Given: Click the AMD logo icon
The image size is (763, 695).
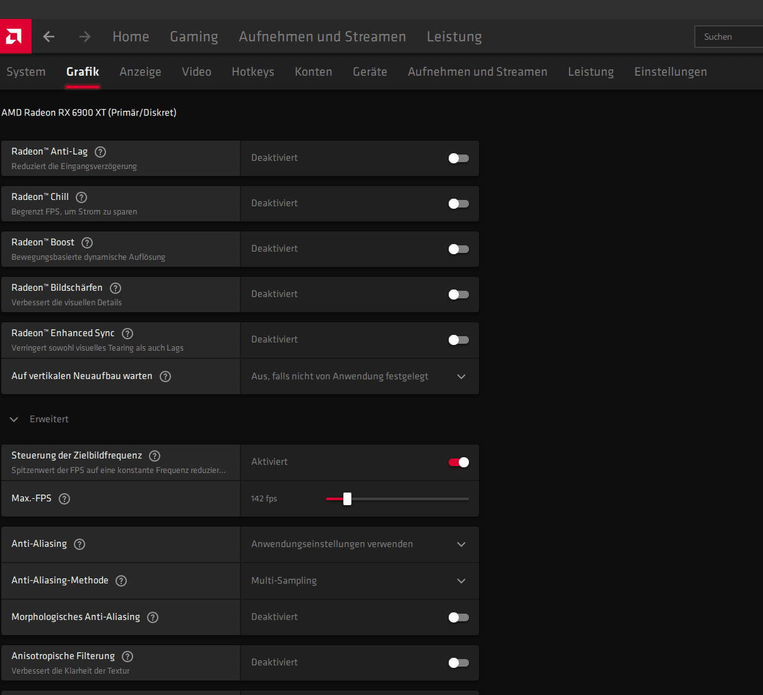Looking at the screenshot, I should 15,37.
